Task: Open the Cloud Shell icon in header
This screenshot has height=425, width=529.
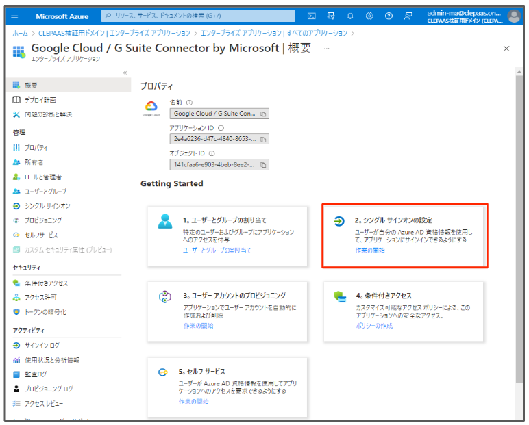Action: point(312,16)
